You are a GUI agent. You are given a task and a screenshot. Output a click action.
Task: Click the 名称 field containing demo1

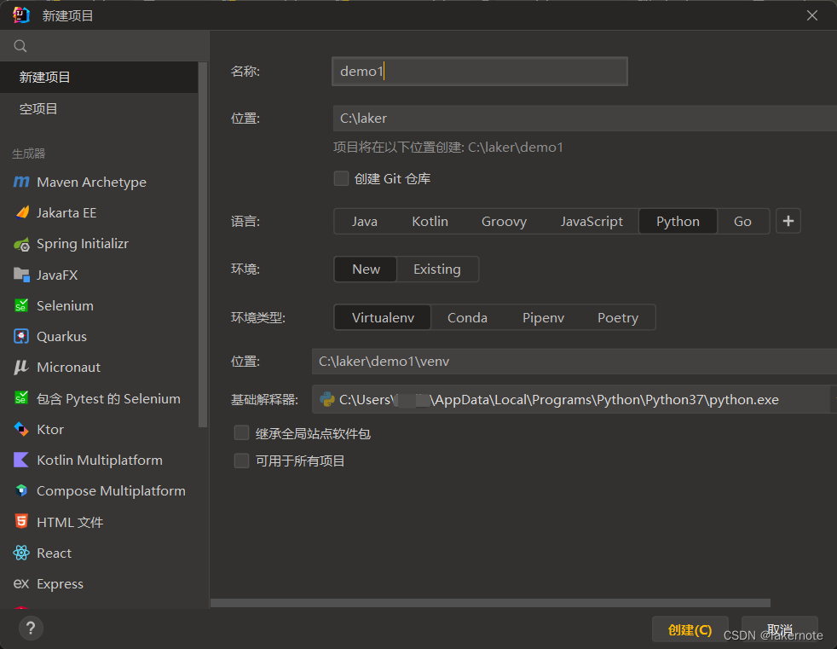click(x=479, y=71)
